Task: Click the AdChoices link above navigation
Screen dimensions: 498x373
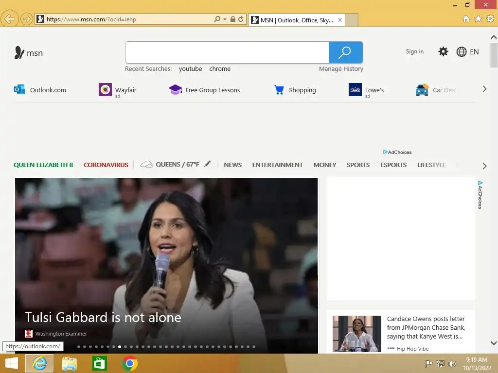Action: pyautogui.click(x=397, y=152)
